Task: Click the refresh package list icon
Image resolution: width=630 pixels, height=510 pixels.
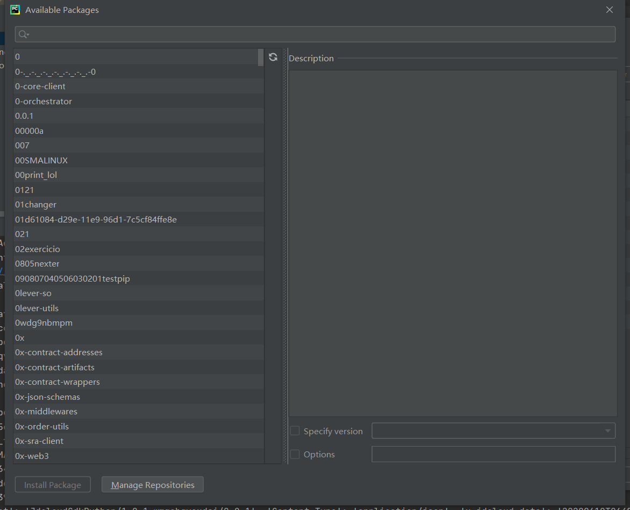Action: [x=273, y=56]
